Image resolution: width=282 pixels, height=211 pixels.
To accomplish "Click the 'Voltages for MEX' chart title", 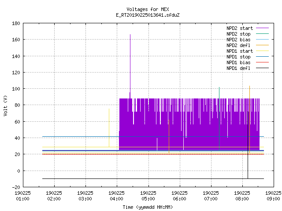I will (148, 9).
